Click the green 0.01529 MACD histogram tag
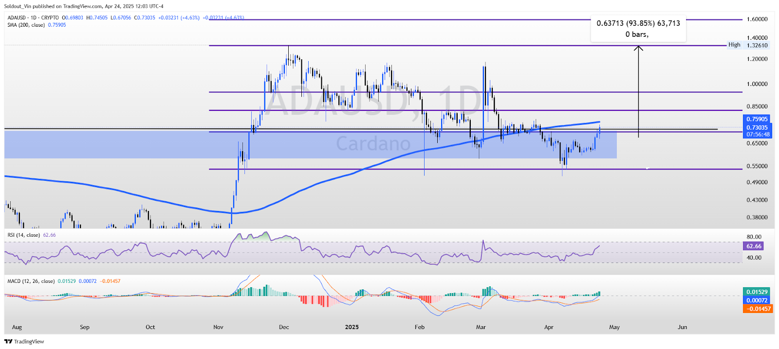 (757, 292)
